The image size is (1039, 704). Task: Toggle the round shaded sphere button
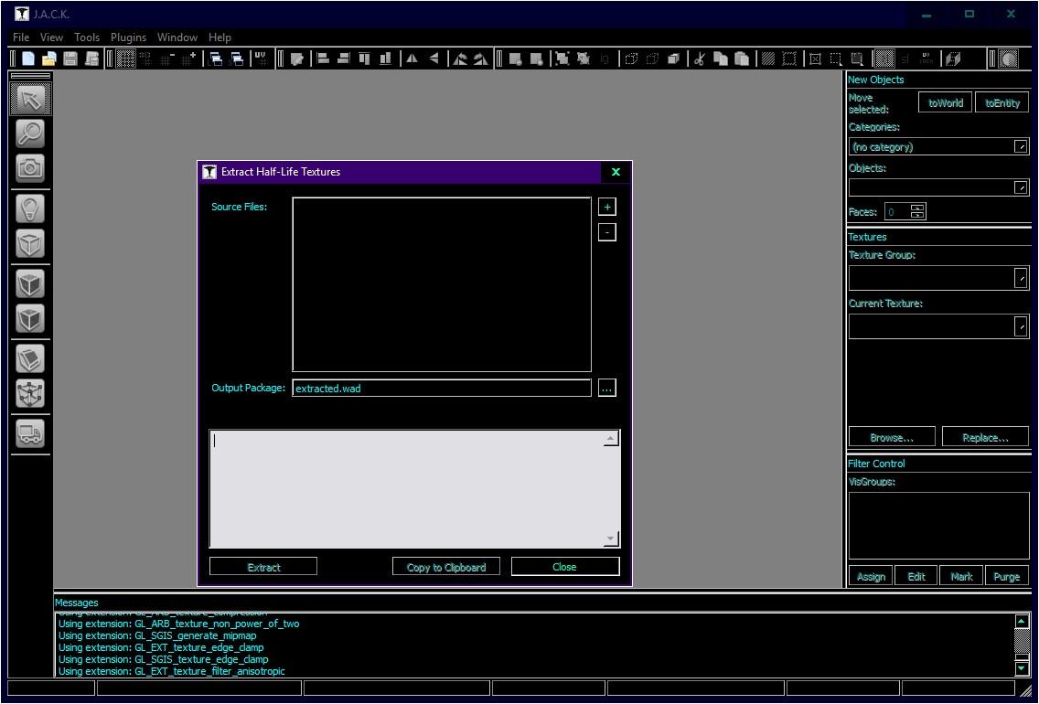pyautogui.click(x=1007, y=59)
